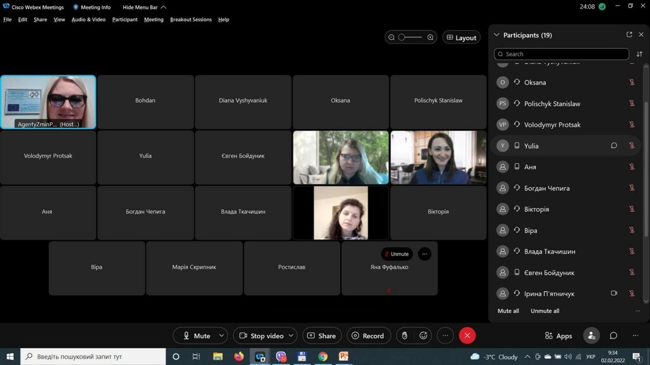Open the Audio & Video menu

[x=88, y=20]
